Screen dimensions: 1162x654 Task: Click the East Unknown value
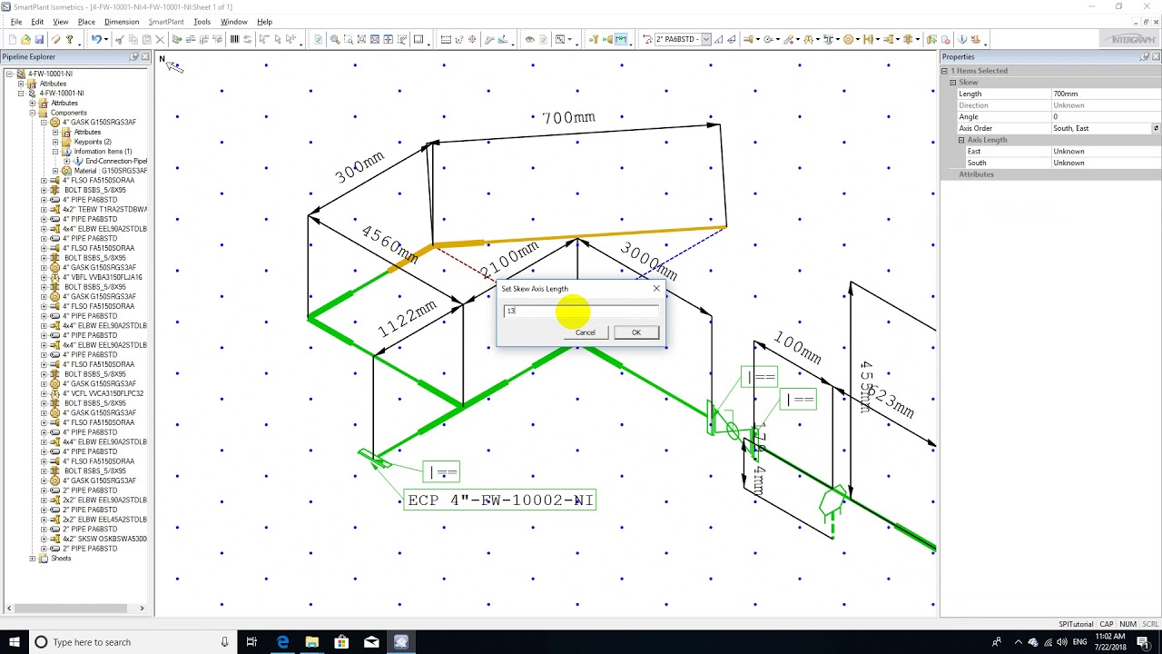click(1106, 152)
